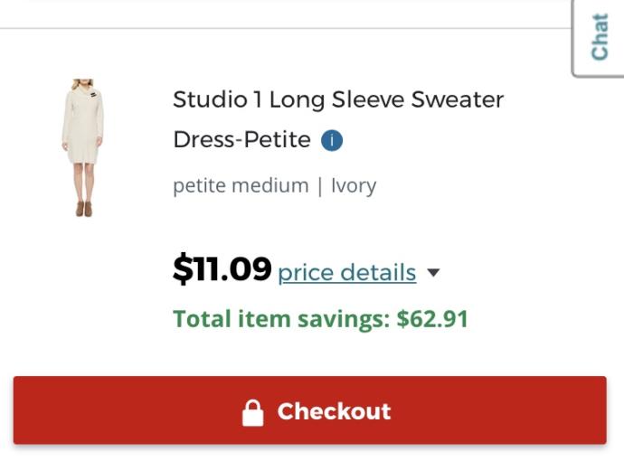Click the word Checkout on the red button
This screenshot has width=624, height=461.
click(x=334, y=411)
